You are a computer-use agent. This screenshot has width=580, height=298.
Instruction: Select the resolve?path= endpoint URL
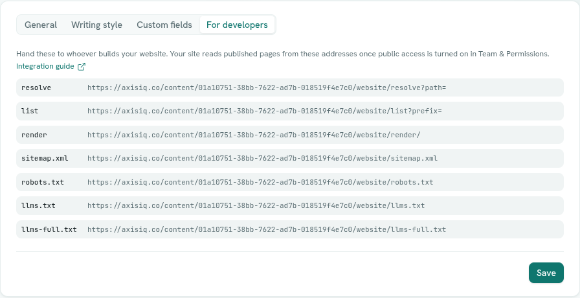point(267,87)
